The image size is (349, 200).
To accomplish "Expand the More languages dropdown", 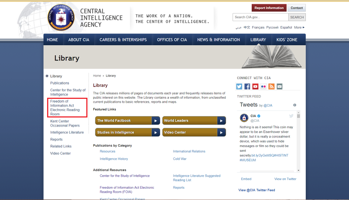I will [x=299, y=27].
